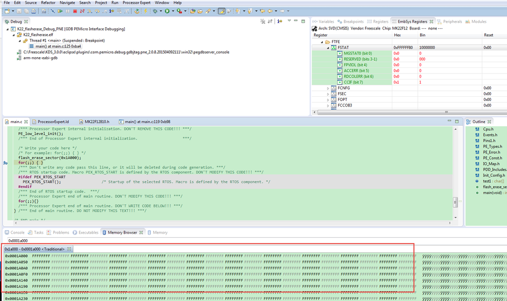Viewport: 507px width, 301px height.
Task: Click the green bug Debug launch icon
Action: coord(155,11)
